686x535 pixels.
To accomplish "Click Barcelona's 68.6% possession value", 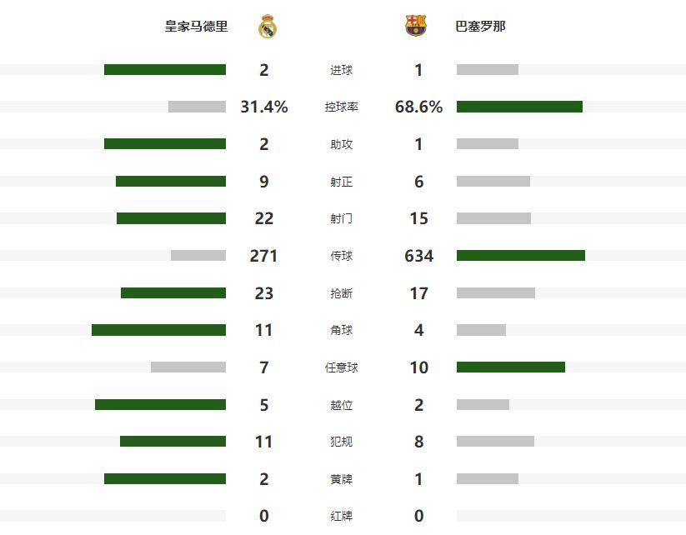I will click(418, 107).
